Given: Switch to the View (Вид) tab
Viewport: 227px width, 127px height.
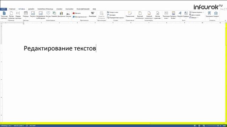Looking at the screenshot, I should click(94, 9).
